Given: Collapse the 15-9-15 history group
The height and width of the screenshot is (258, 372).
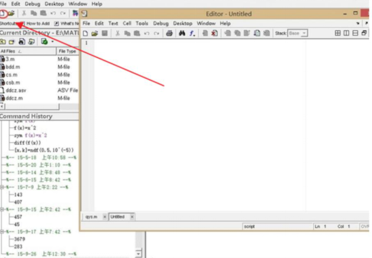Looking at the screenshot, I should (2, 209).
